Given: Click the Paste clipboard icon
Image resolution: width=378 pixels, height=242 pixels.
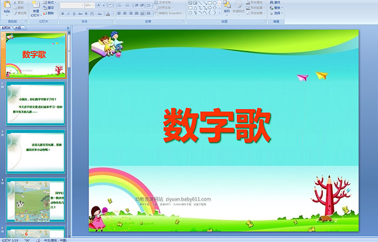Looking at the screenshot, I should pos(7,5).
